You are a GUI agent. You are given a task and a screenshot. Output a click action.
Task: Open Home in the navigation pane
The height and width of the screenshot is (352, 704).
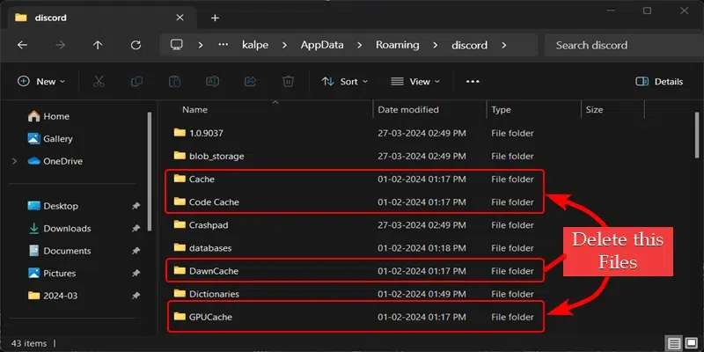pyautogui.click(x=48, y=116)
